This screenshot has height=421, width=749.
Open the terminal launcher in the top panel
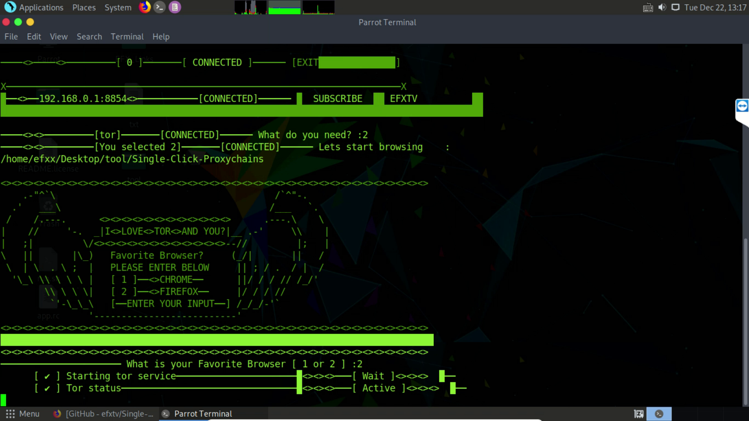(x=160, y=7)
